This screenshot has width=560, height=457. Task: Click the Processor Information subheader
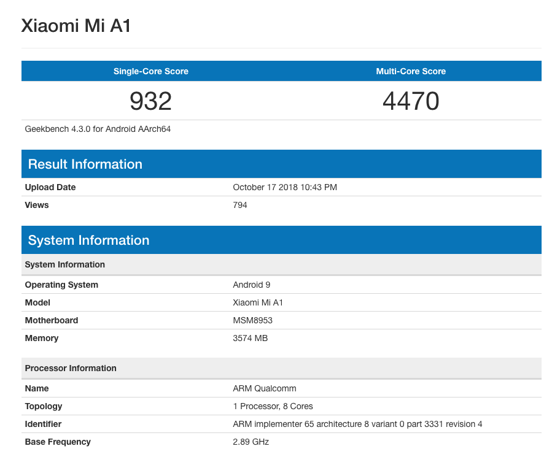click(71, 368)
